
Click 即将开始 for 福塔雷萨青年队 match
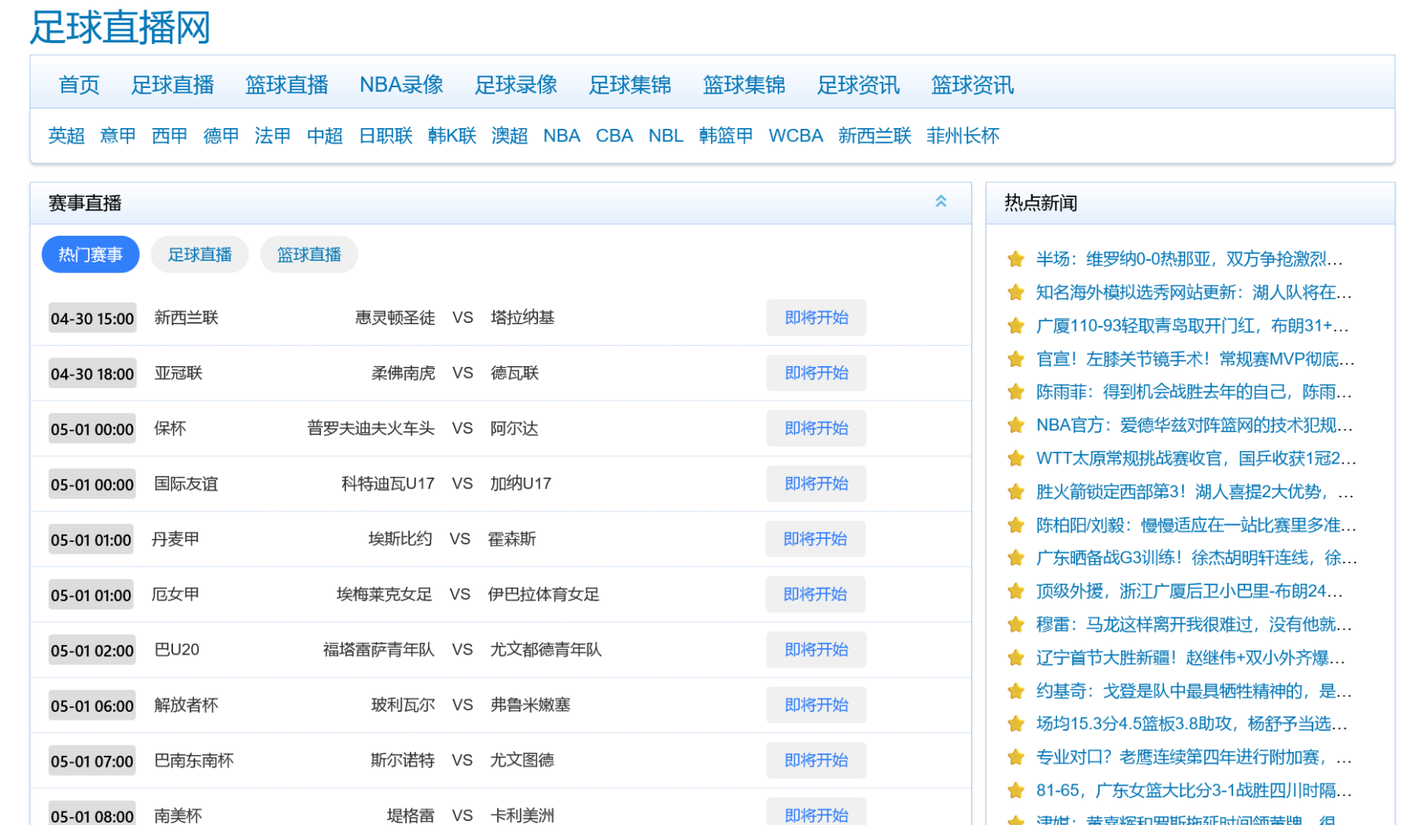[x=816, y=650]
